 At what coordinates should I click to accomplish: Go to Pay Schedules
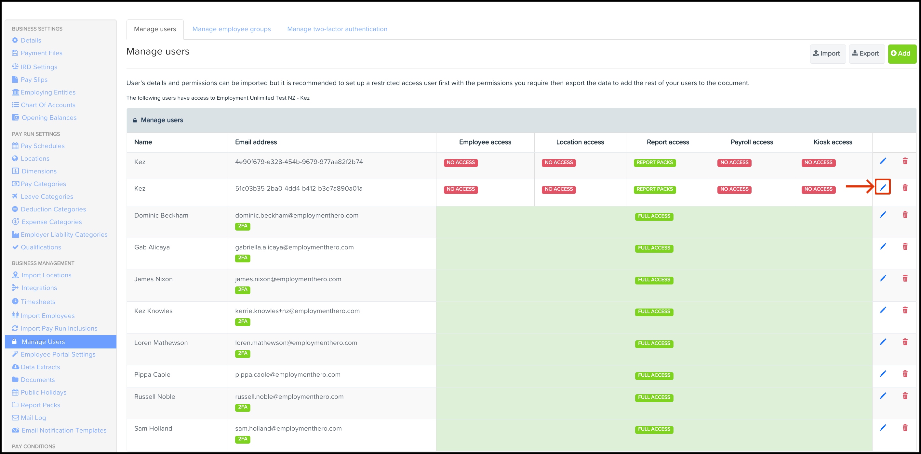click(38, 146)
